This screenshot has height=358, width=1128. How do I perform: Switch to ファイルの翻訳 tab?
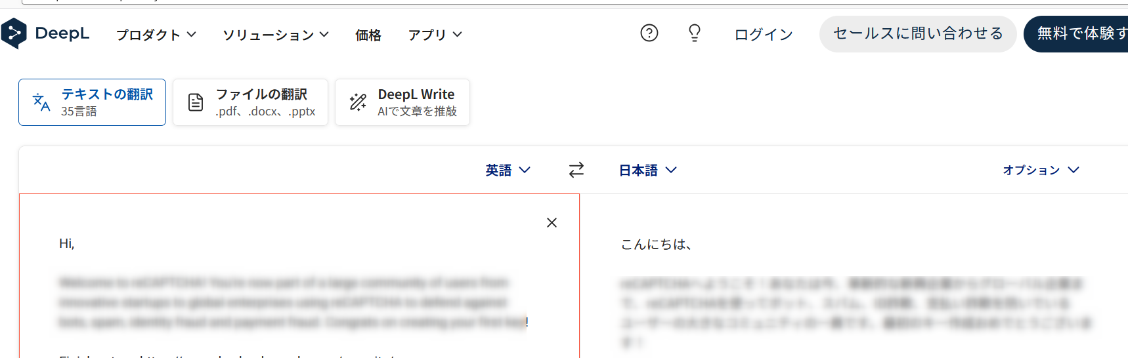250,102
